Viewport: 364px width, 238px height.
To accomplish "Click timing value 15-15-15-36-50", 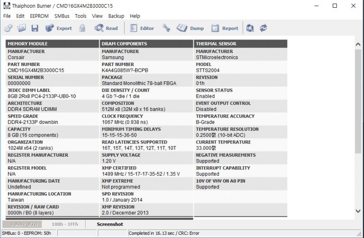I will click(119, 135).
